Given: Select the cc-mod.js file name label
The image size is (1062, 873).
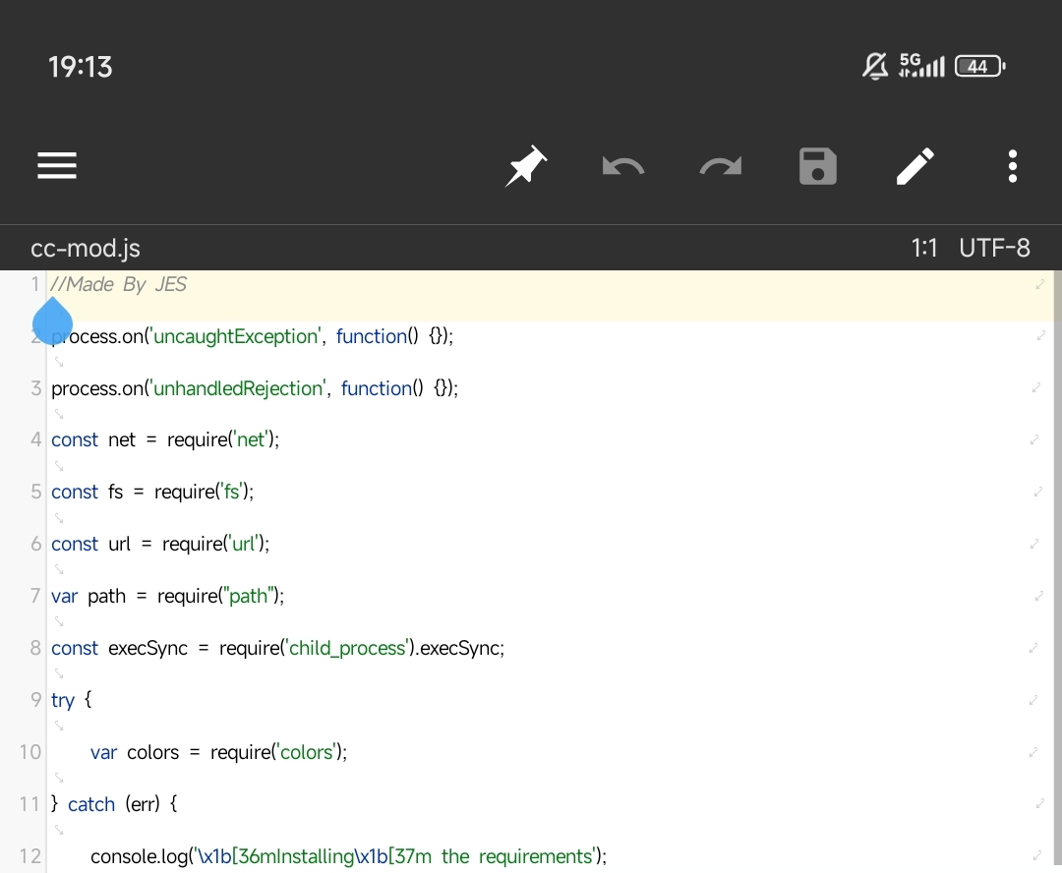Looking at the screenshot, I should (86, 248).
